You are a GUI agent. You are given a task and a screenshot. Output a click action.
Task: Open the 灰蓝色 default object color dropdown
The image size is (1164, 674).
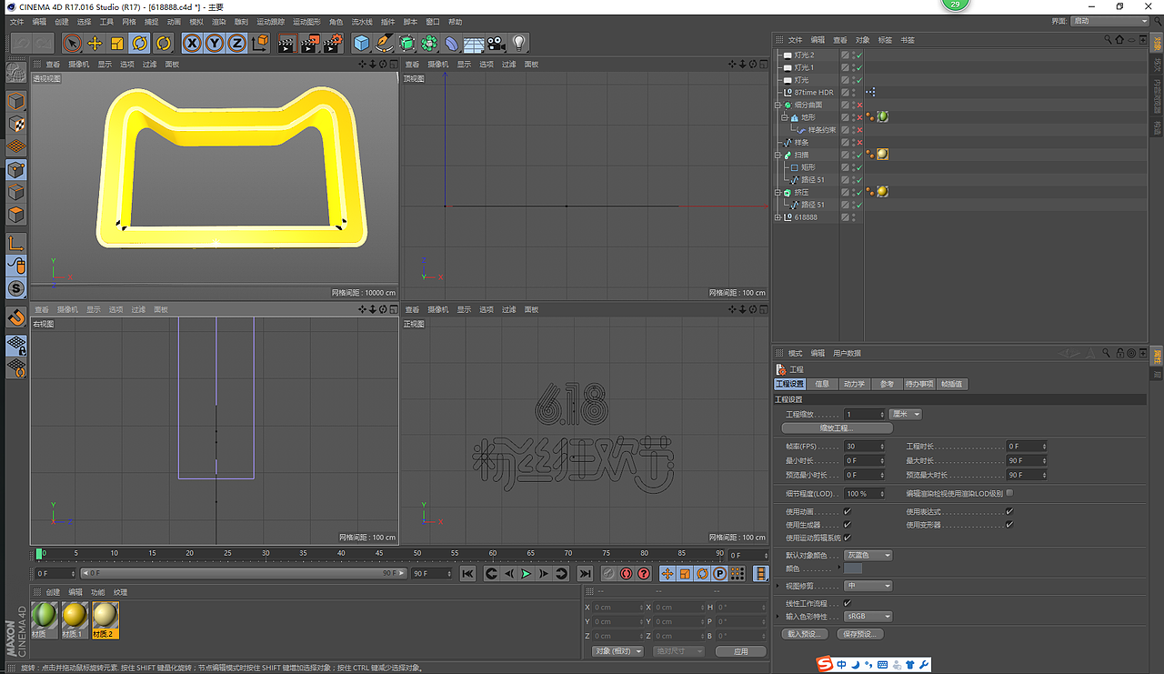coord(868,555)
